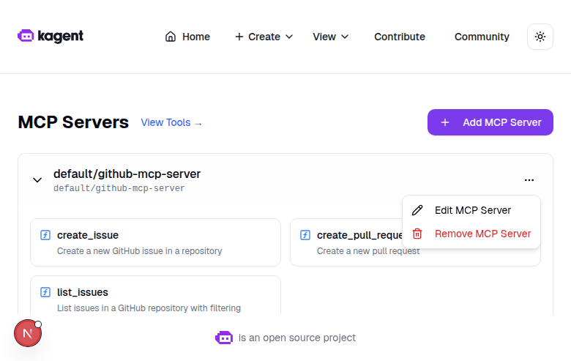Click the Home house icon
Screen dimensions: 571x361
point(171,37)
